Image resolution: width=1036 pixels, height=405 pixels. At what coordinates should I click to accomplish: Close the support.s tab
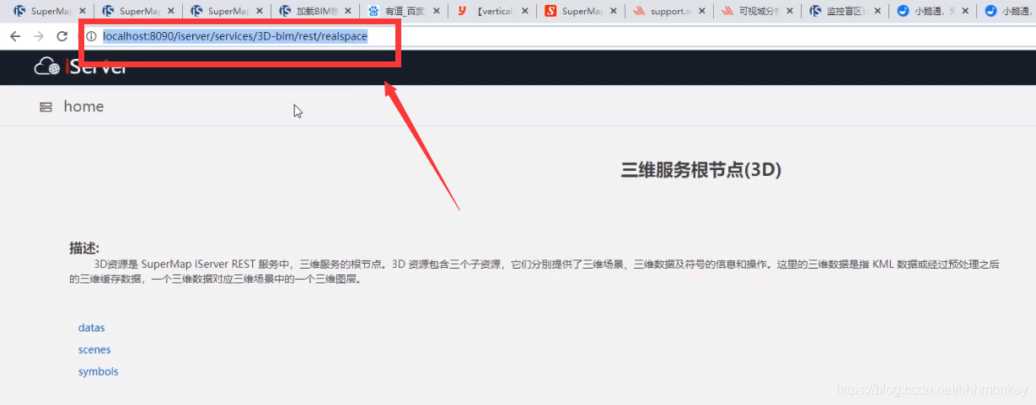point(702,12)
